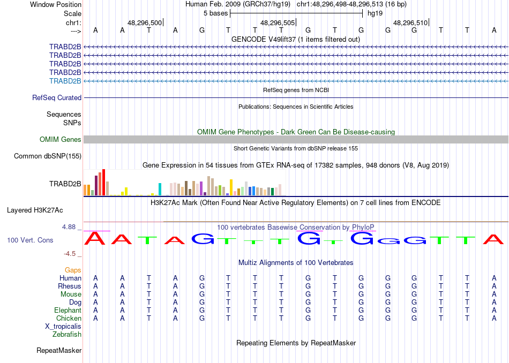Open 100 vertebrates Basewise Conservation by PhyloP title

tap(296, 227)
